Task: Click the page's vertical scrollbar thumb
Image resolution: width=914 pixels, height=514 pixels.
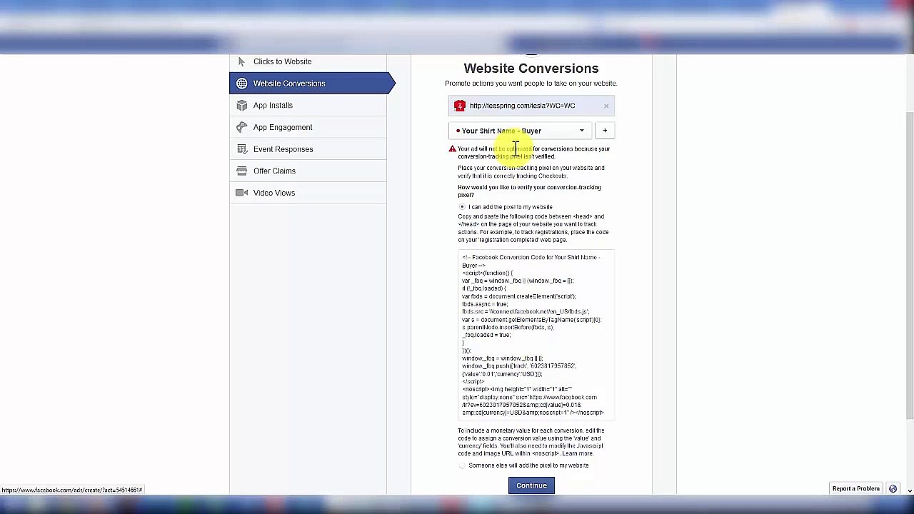Action: point(910,266)
